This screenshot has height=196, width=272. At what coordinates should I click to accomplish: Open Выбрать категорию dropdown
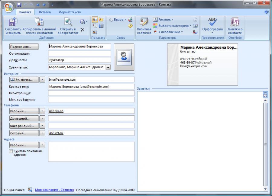tap(172, 26)
